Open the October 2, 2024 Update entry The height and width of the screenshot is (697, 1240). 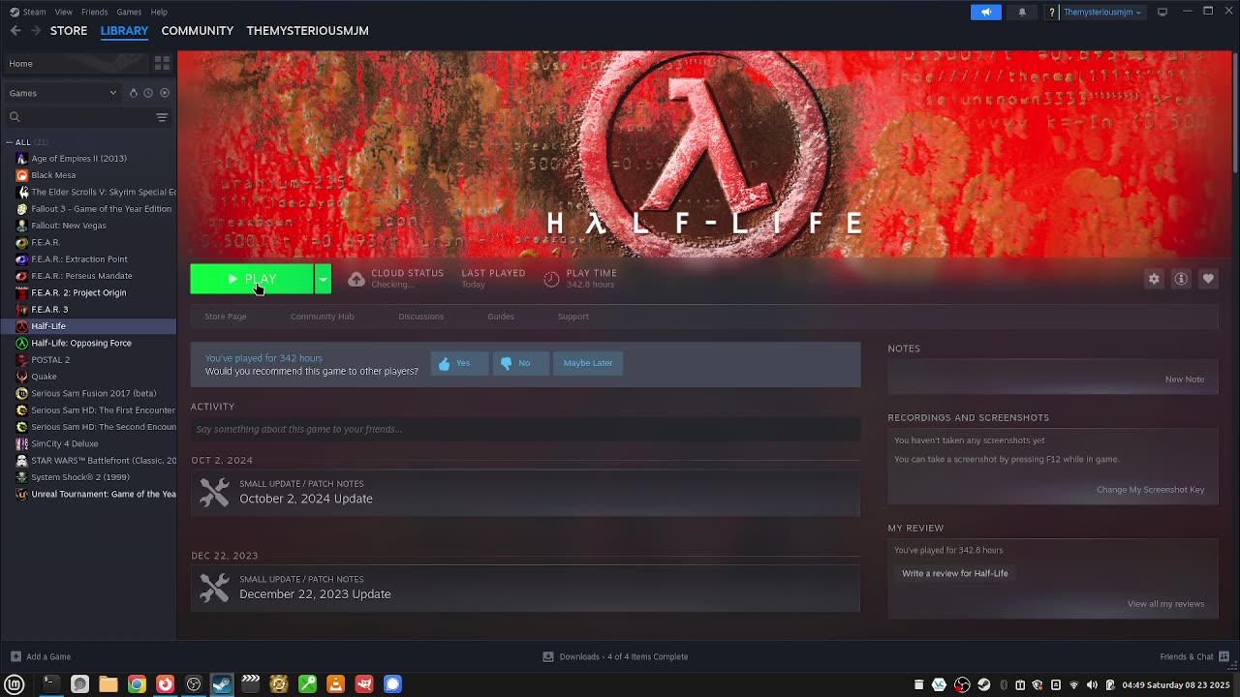click(525, 492)
